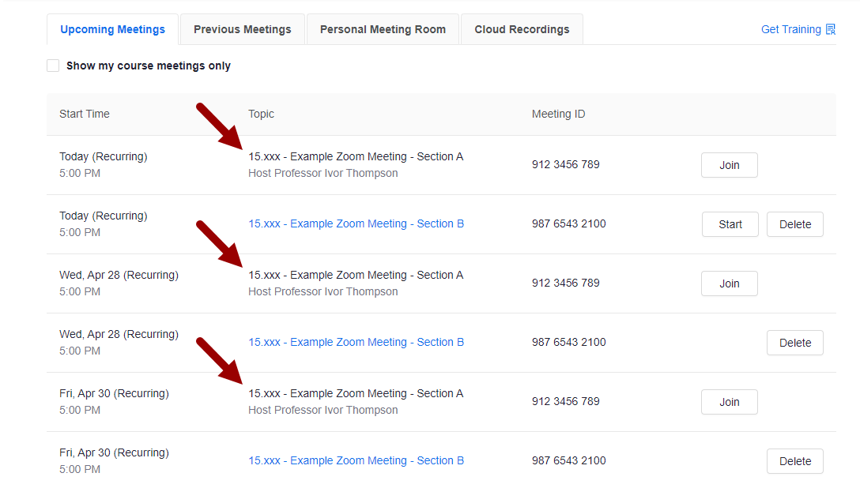
Task: Select the Personal Meeting Room tab
Action: pos(382,28)
